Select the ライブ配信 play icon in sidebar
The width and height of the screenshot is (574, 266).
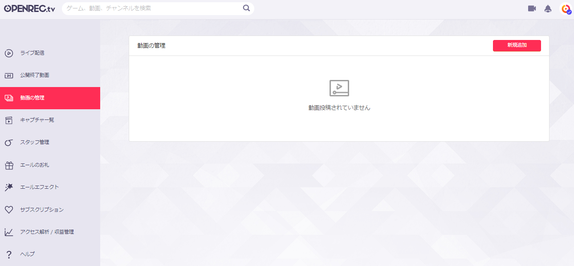(9, 53)
